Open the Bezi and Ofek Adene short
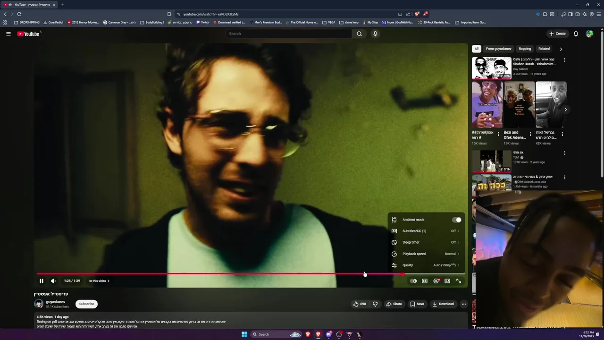The image size is (604, 340). 519,105
